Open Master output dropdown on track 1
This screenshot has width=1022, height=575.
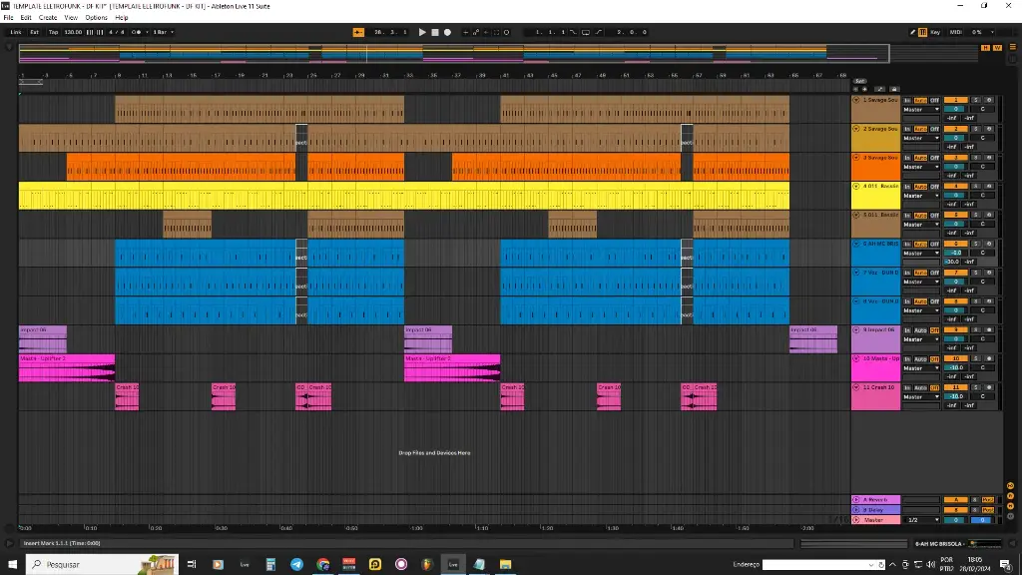point(921,110)
